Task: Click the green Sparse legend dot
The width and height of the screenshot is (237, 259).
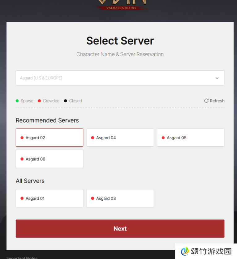Action: (17, 101)
